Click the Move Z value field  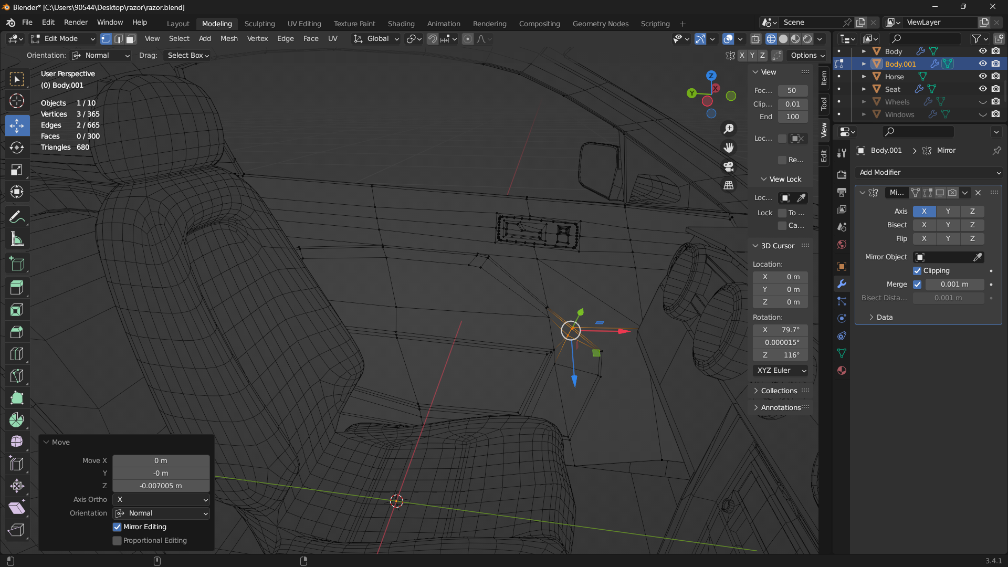(161, 486)
